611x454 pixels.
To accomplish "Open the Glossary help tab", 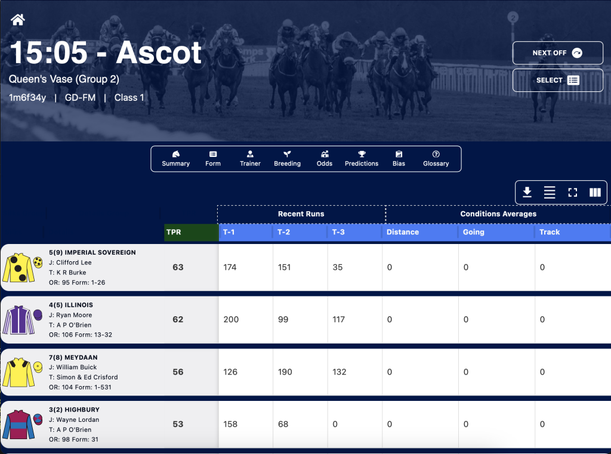I will pos(436,159).
